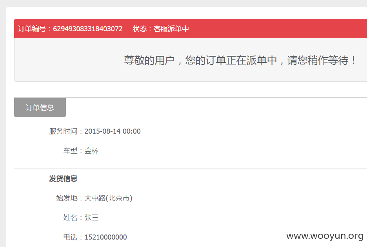Click the 尊敬的用户 dispatch notice message
367x247 pixels.
click(240, 60)
